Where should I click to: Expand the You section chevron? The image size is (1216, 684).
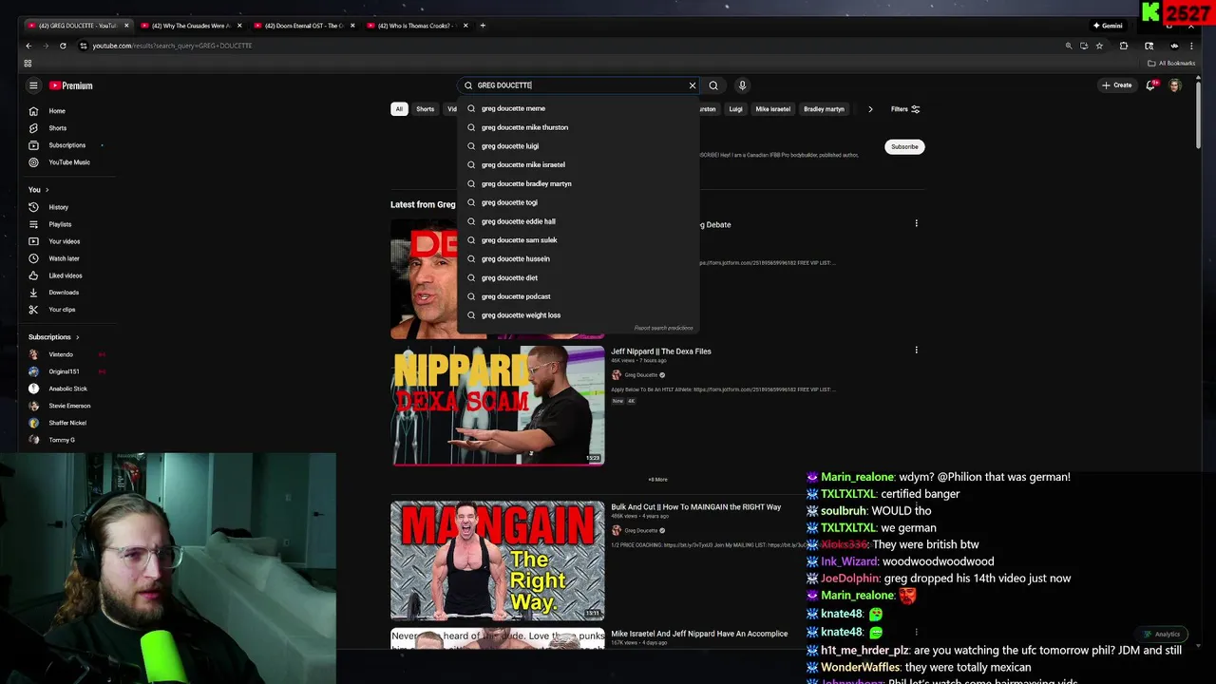47,190
